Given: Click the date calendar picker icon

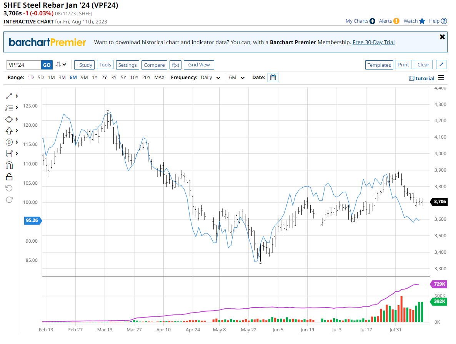Looking at the screenshot, I should click(x=273, y=78).
